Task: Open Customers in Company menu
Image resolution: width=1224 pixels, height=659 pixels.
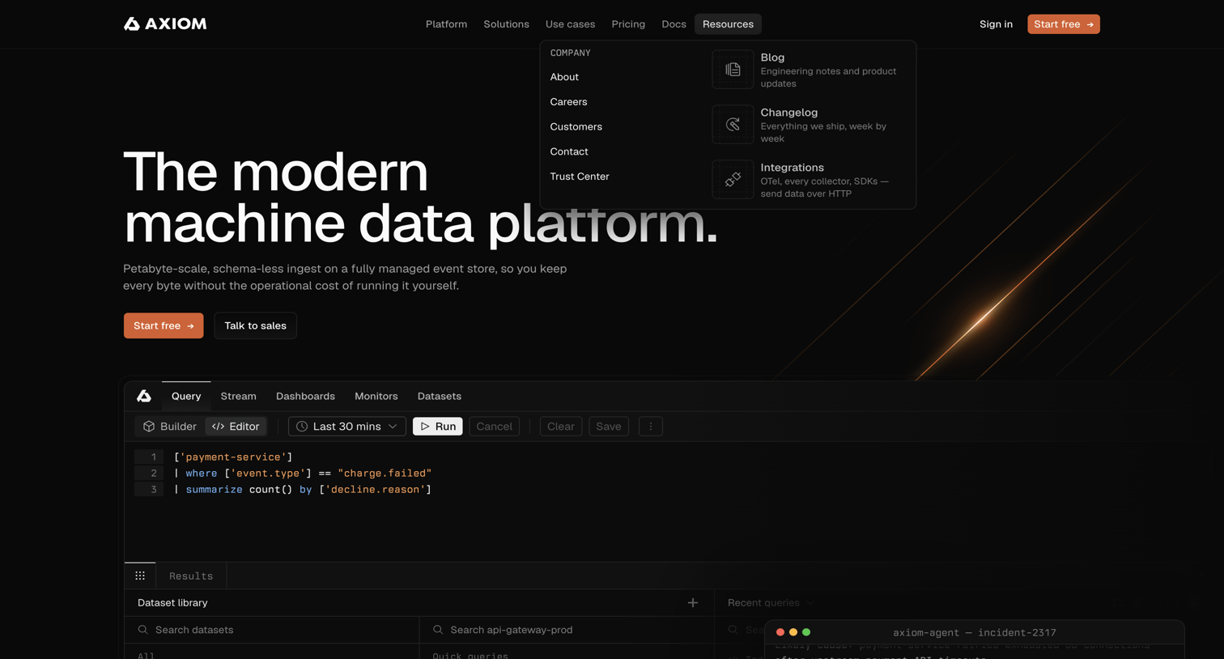Action: click(x=576, y=127)
